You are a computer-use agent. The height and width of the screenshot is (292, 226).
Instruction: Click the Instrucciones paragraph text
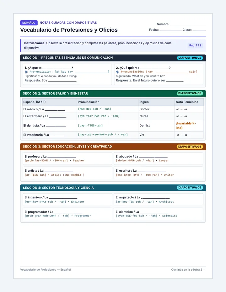(98, 45)
